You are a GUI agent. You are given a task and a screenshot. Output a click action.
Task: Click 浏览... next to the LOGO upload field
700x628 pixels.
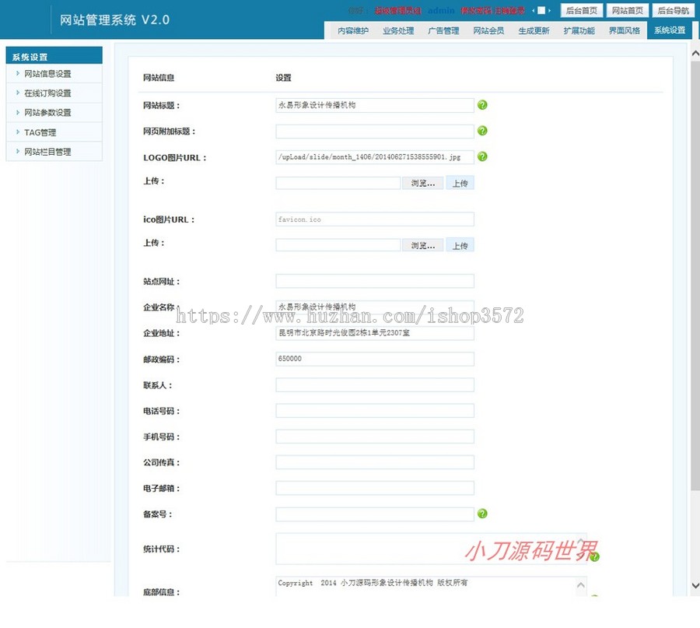point(422,182)
